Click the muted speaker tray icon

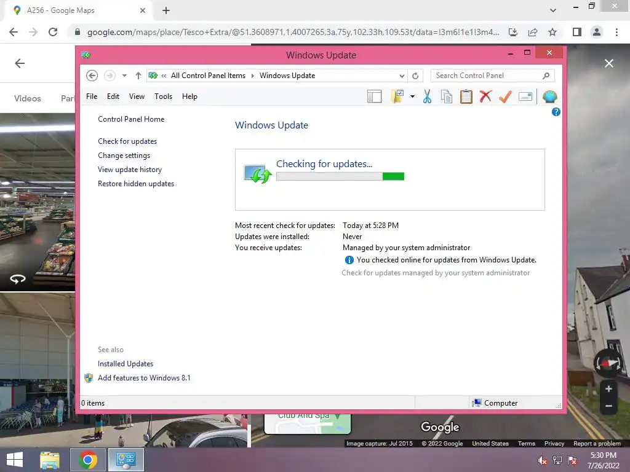coord(543,460)
